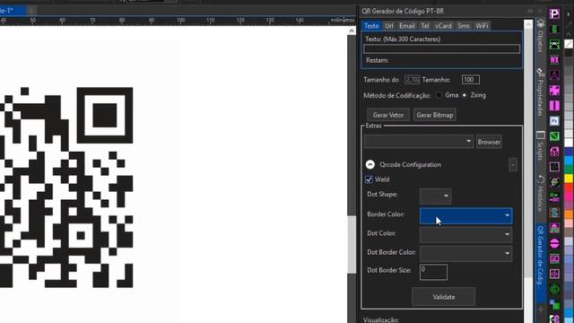Pick the red swatch in color palette
Image resolution: width=574 pixels, height=323 pixels.
pos(569,188)
